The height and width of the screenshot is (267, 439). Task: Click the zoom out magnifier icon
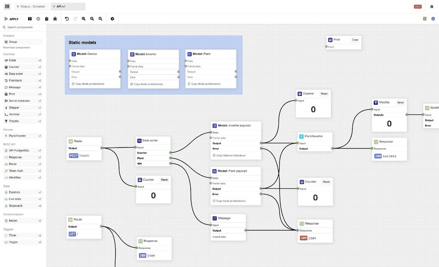92,19
